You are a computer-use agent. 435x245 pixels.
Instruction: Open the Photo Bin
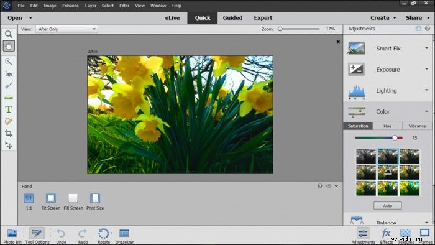pyautogui.click(x=12, y=236)
